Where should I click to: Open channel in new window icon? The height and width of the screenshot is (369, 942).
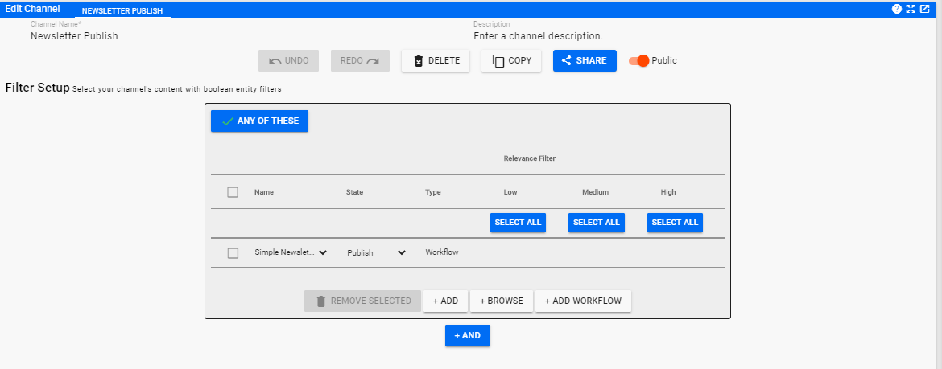coord(924,8)
